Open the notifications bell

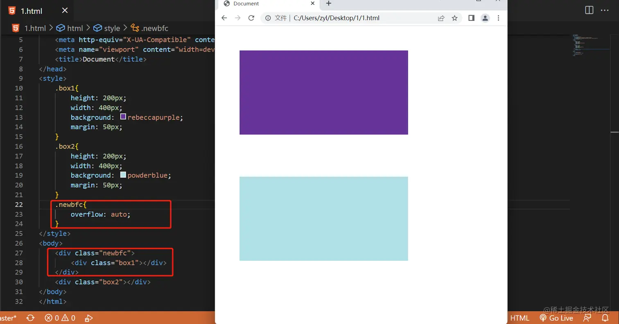pos(605,318)
